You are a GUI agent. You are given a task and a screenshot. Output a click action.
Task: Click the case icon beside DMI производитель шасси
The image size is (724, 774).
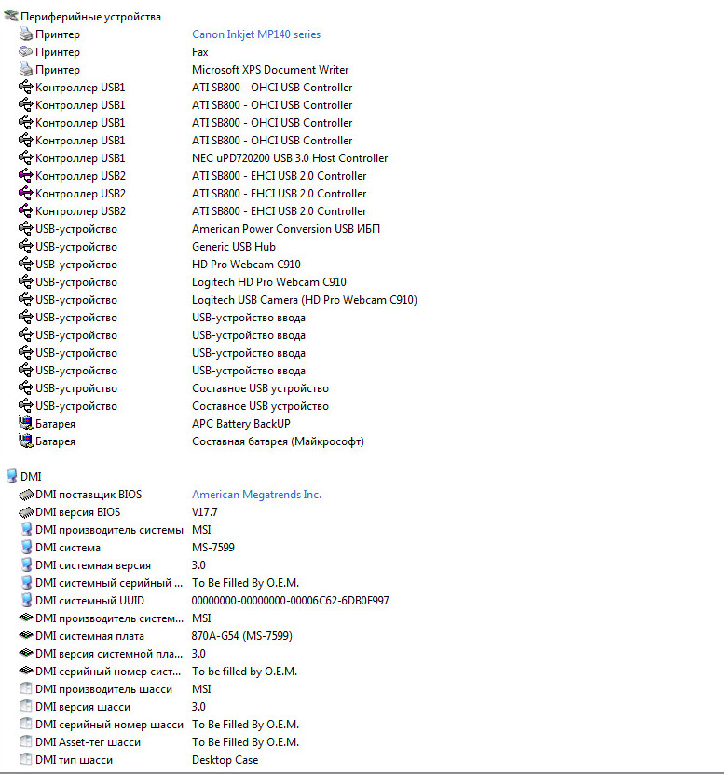click(26, 688)
